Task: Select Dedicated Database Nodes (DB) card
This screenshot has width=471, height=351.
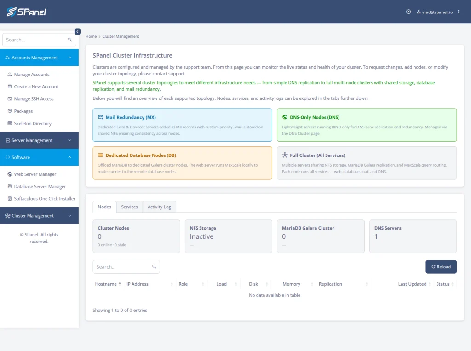Action: (x=182, y=163)
